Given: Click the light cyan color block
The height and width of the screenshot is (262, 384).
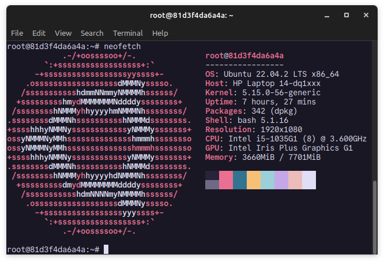Looking at the screenshot, I should 268,180.
